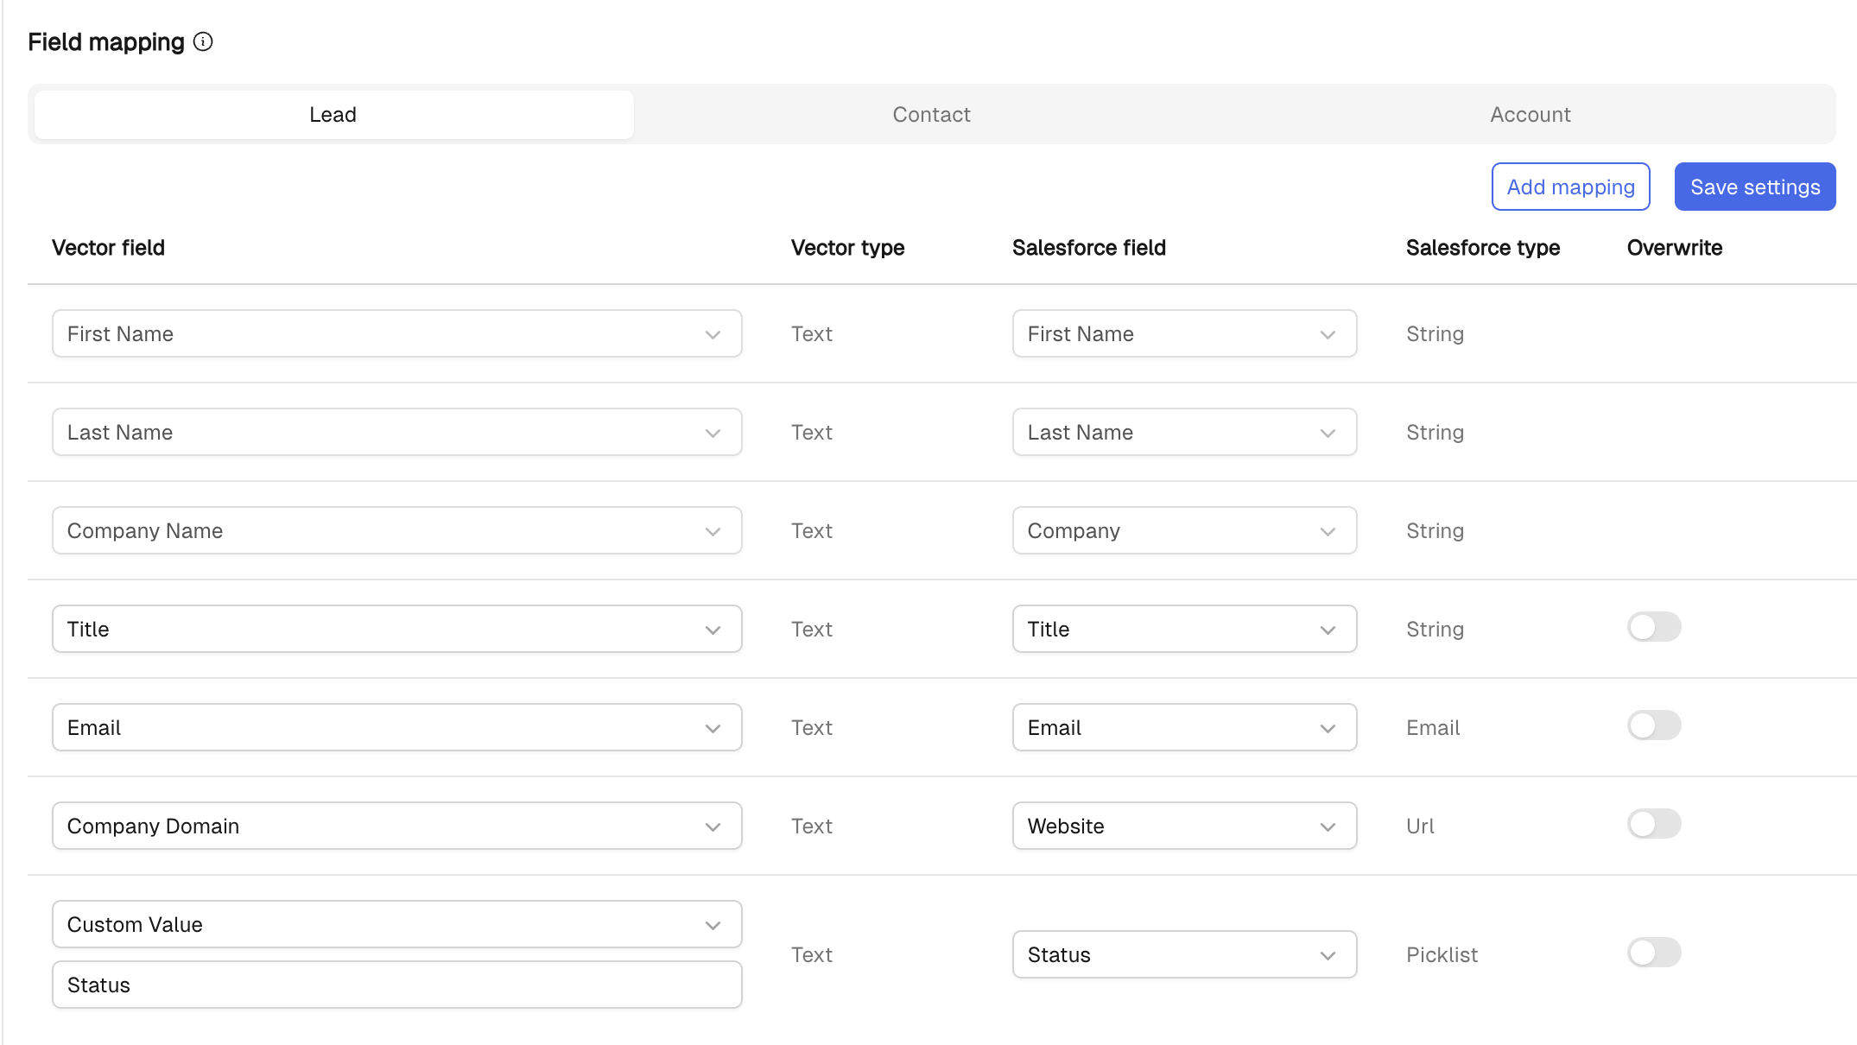Click the Add mapping button

[1570, 187]
